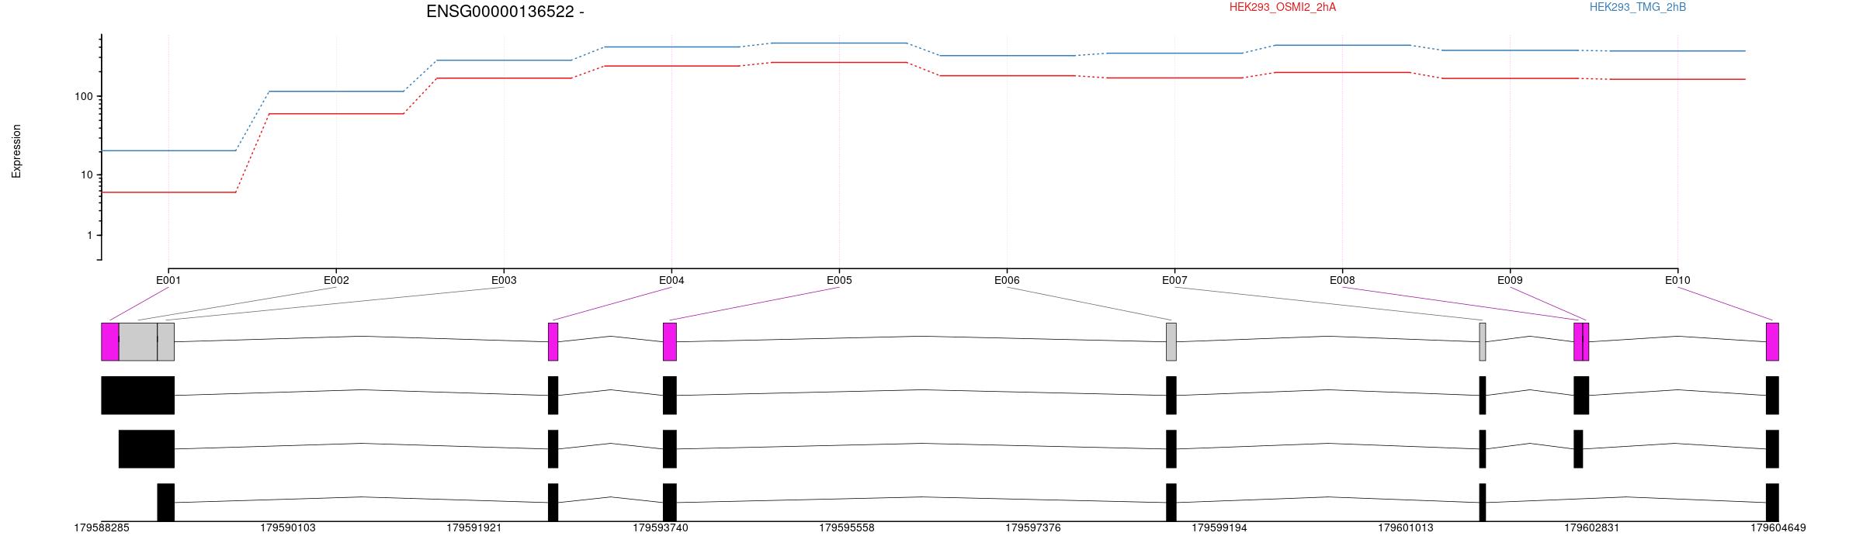The height and width of the screenshot is (543, 1863).
Task: Click the magenta E005 exon box in gene model
Action: click(x=670, y=342)
